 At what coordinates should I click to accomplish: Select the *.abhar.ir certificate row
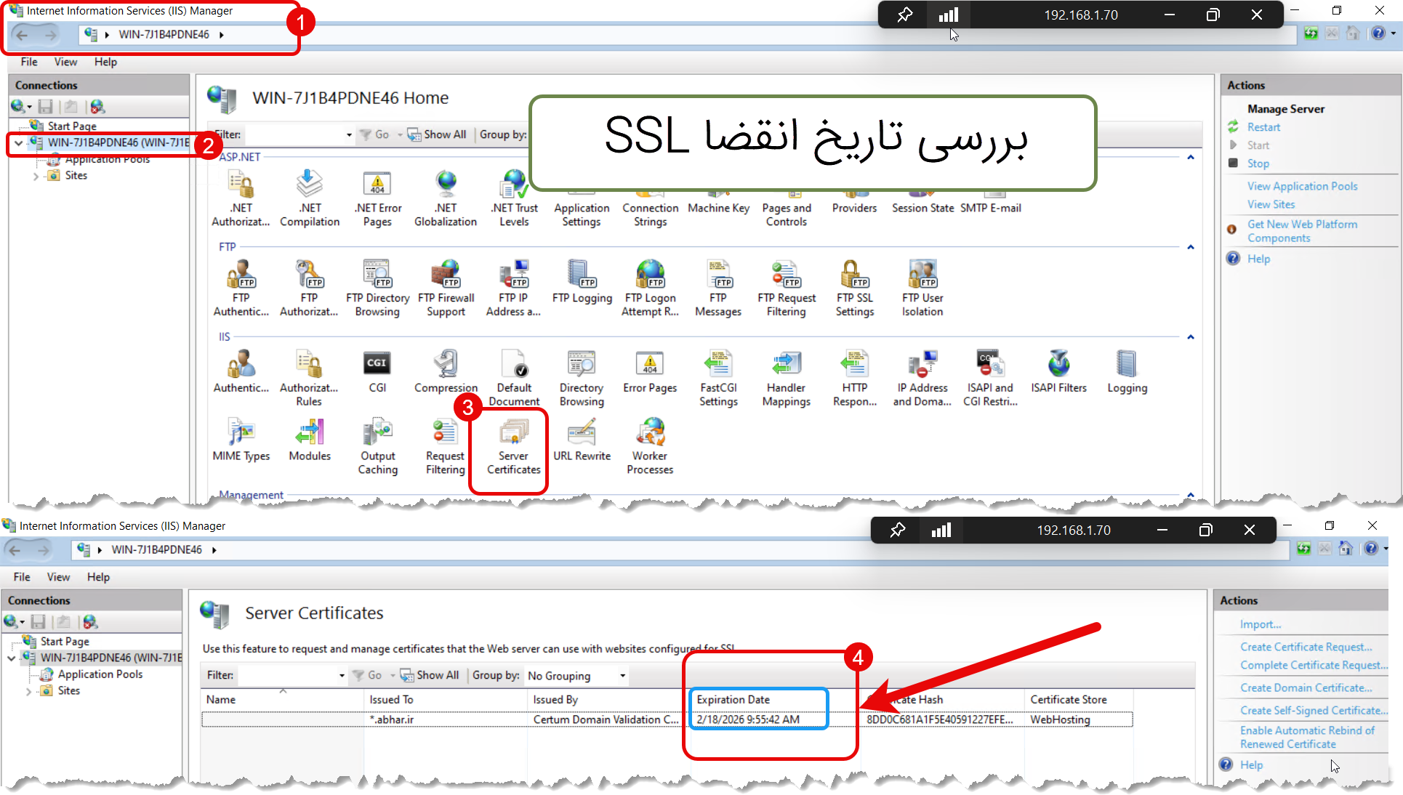click(x=393, y=719)
